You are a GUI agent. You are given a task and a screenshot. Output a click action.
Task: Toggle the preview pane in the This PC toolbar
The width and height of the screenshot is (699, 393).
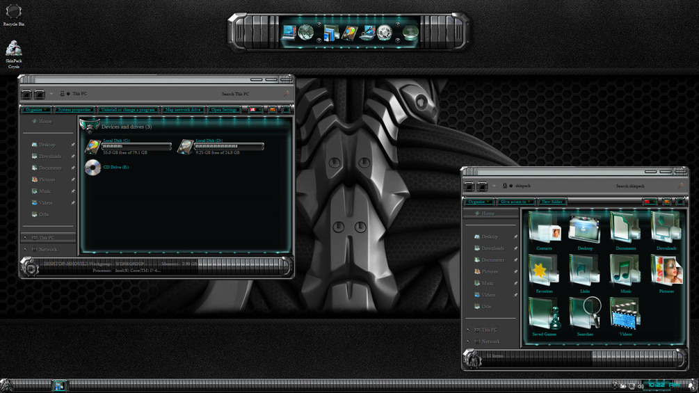point(273,110)
